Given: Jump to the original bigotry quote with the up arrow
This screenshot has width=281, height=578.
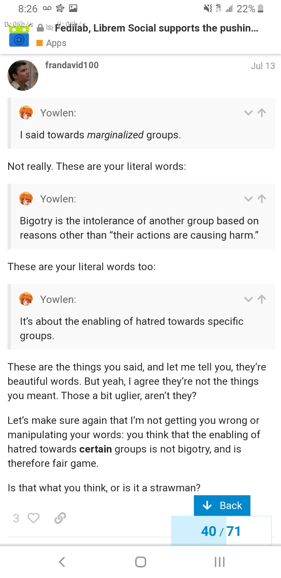Looking at the screenshot, I should point(262,199).
